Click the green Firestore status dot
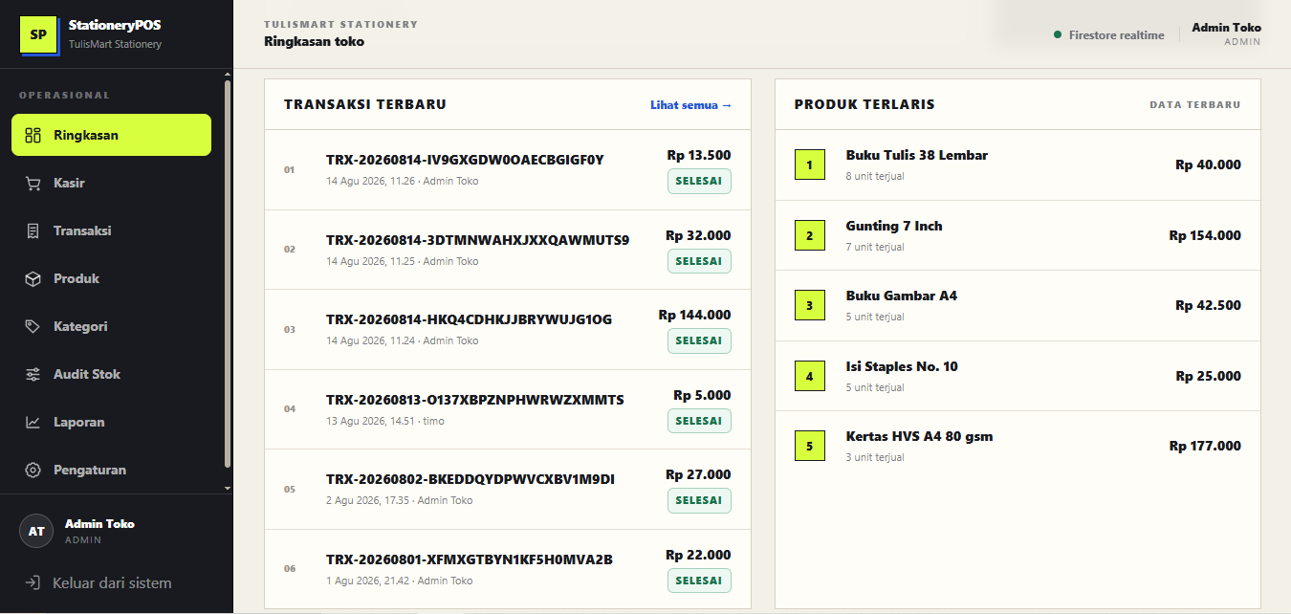The height and width of the screenshot is (614, 1291). tap(1058, 34)
